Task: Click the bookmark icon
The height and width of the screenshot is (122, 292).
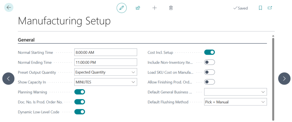Action: click(x=260, y=8)
